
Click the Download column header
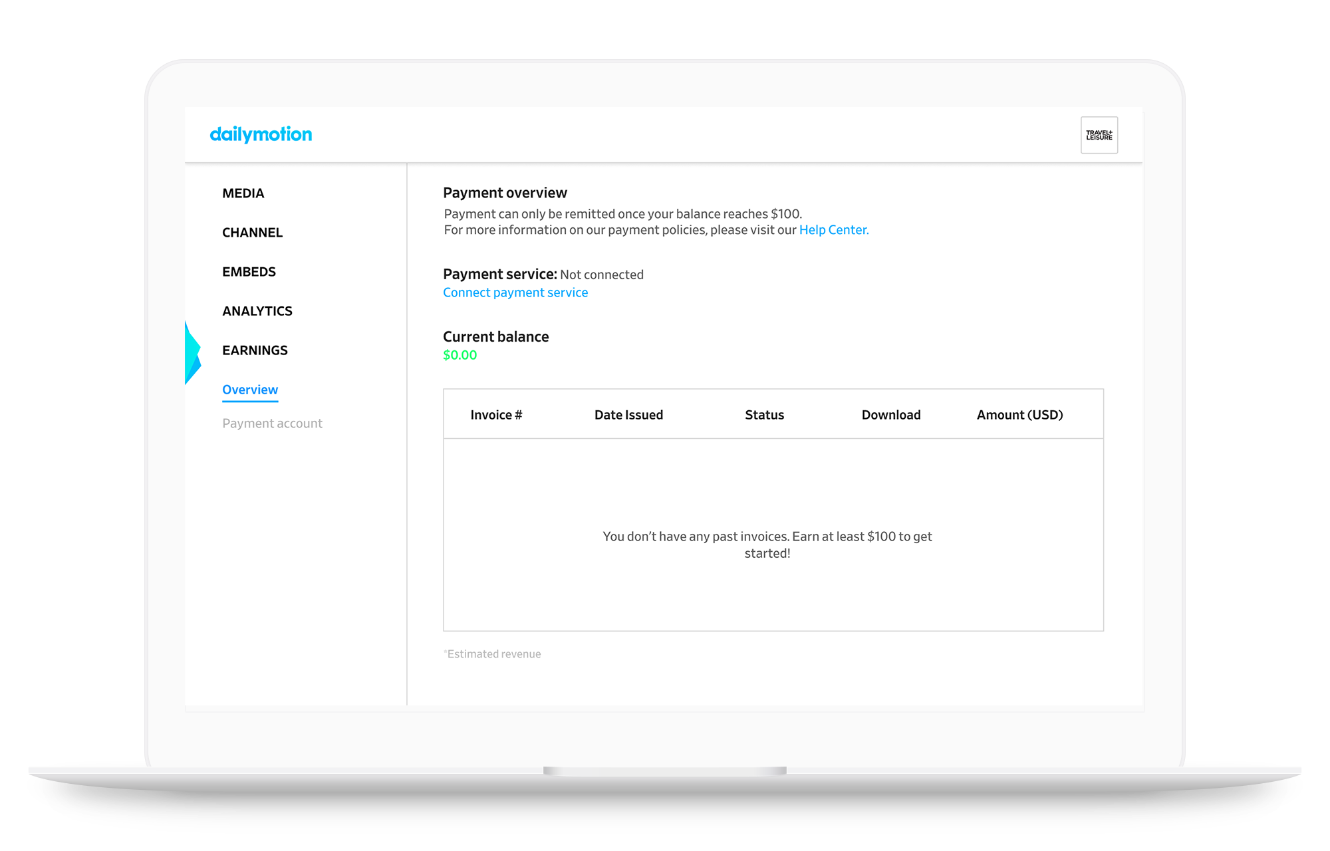point(891,415)
